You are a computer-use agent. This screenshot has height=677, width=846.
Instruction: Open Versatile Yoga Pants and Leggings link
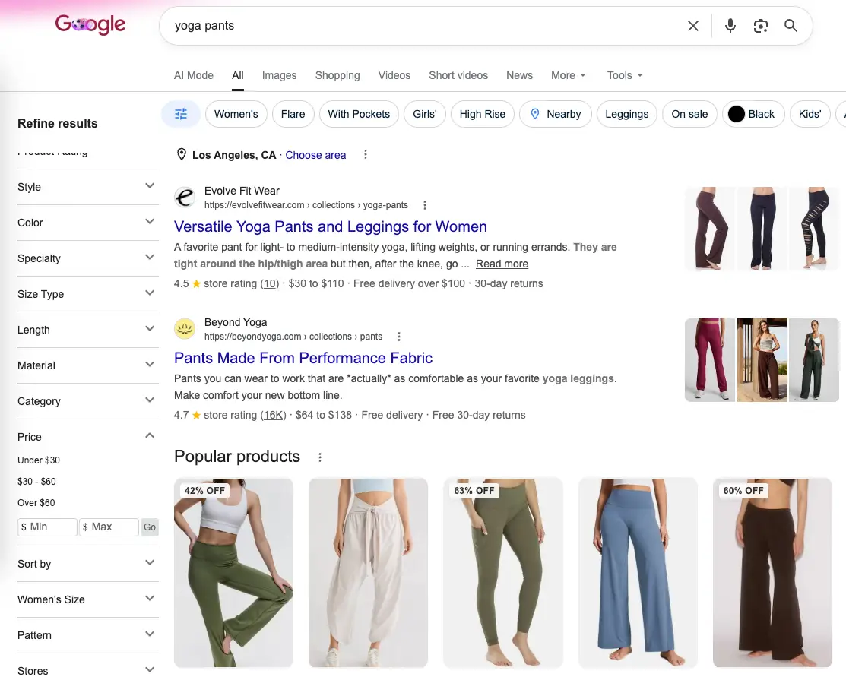[x=330, y=226]
